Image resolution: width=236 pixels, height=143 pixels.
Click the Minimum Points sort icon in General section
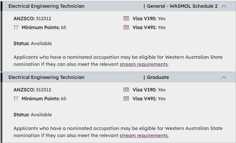16,28
